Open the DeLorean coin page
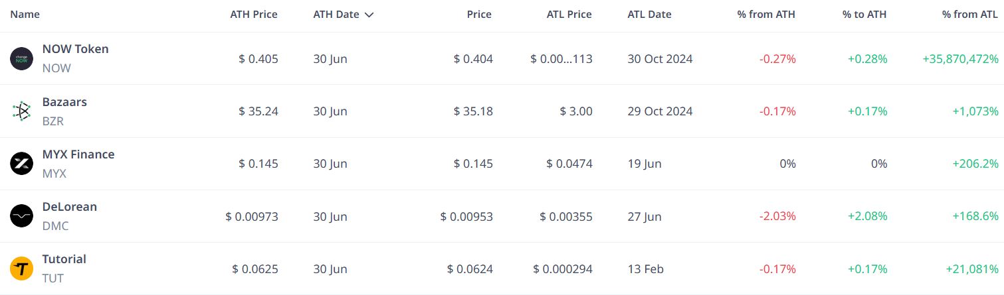Screen dimensions: 1004x295 pyautogui.click(x=70, y=207)
